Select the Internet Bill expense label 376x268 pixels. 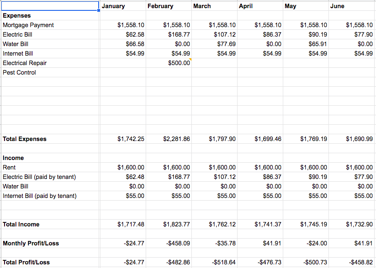pos(50,53)
